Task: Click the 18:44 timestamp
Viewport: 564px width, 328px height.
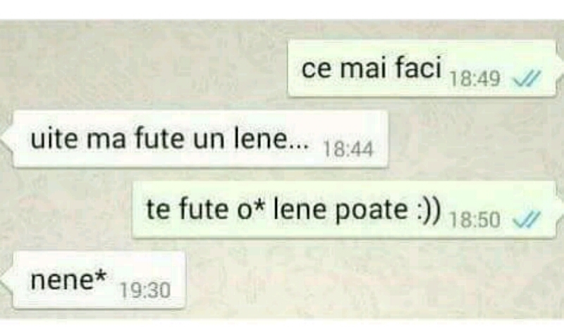Action: click(348, 149)
